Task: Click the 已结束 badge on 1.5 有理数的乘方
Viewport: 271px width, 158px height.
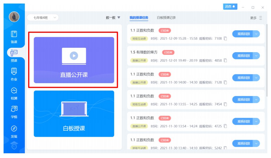Action: click(x=168, y=52)
